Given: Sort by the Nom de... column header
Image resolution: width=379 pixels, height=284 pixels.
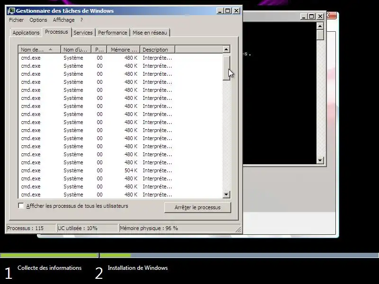Looking at the screenshot, I should point(39,50).
